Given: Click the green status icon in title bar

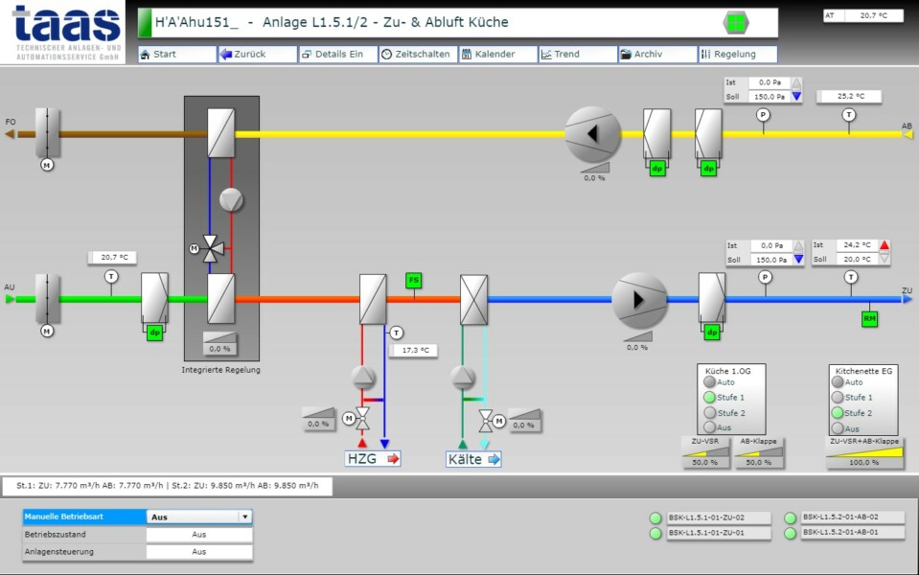Looking at the screenshot, I should [736, 23].
